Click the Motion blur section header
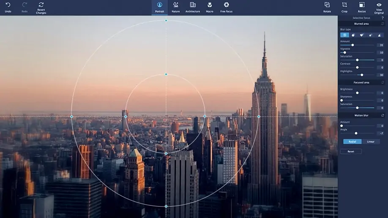This screenshot has height=218, width=388. point(361,115)
